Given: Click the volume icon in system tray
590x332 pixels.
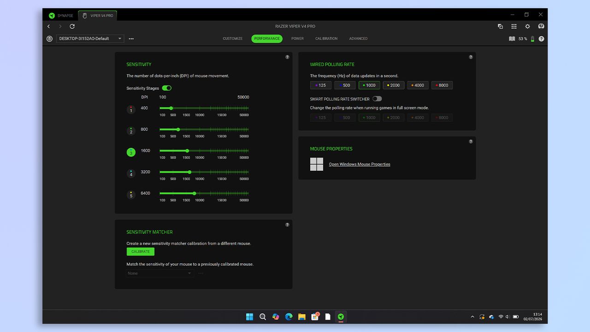Looking at the screenshot, I should [507, 317].
